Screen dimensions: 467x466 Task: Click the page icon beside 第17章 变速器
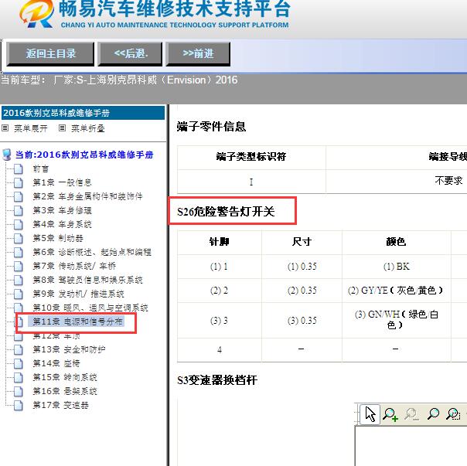pos(19,405)
